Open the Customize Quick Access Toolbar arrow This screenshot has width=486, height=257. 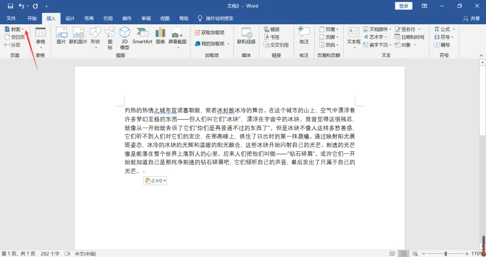(x=47, y=6)
